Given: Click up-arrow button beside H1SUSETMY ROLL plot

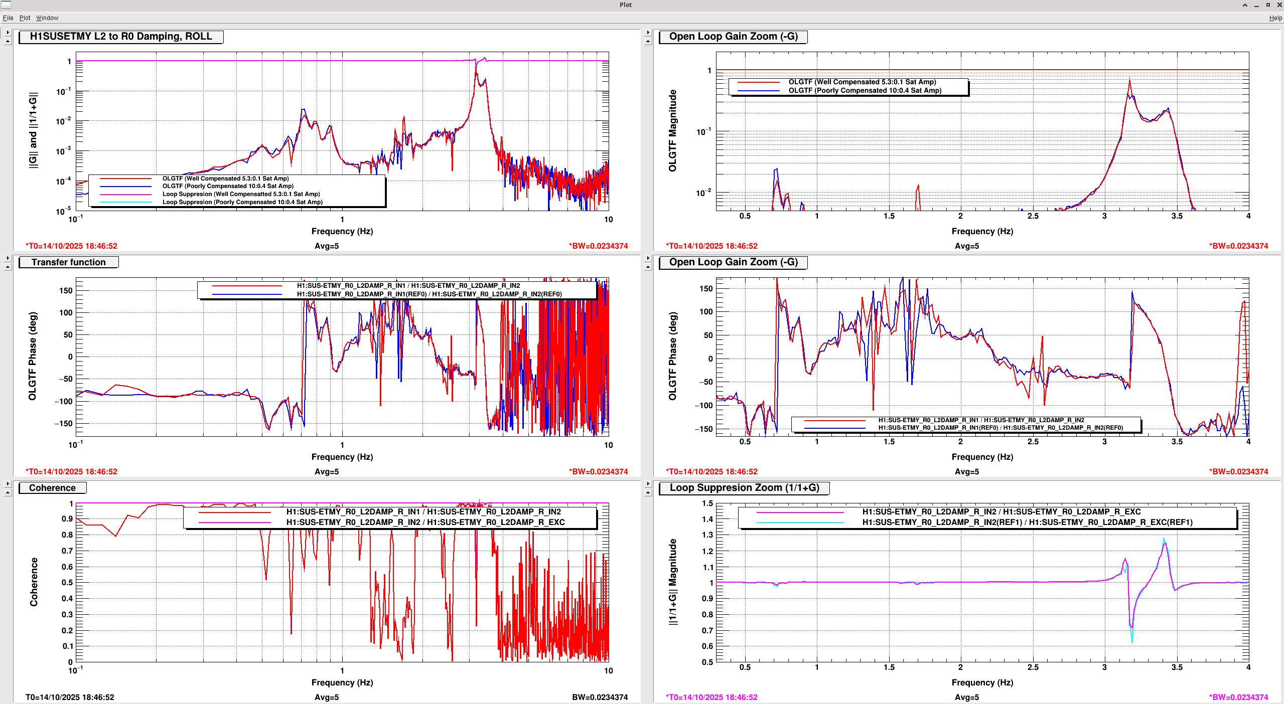Looking at the screenshot, I should click(x=8, y=42).
